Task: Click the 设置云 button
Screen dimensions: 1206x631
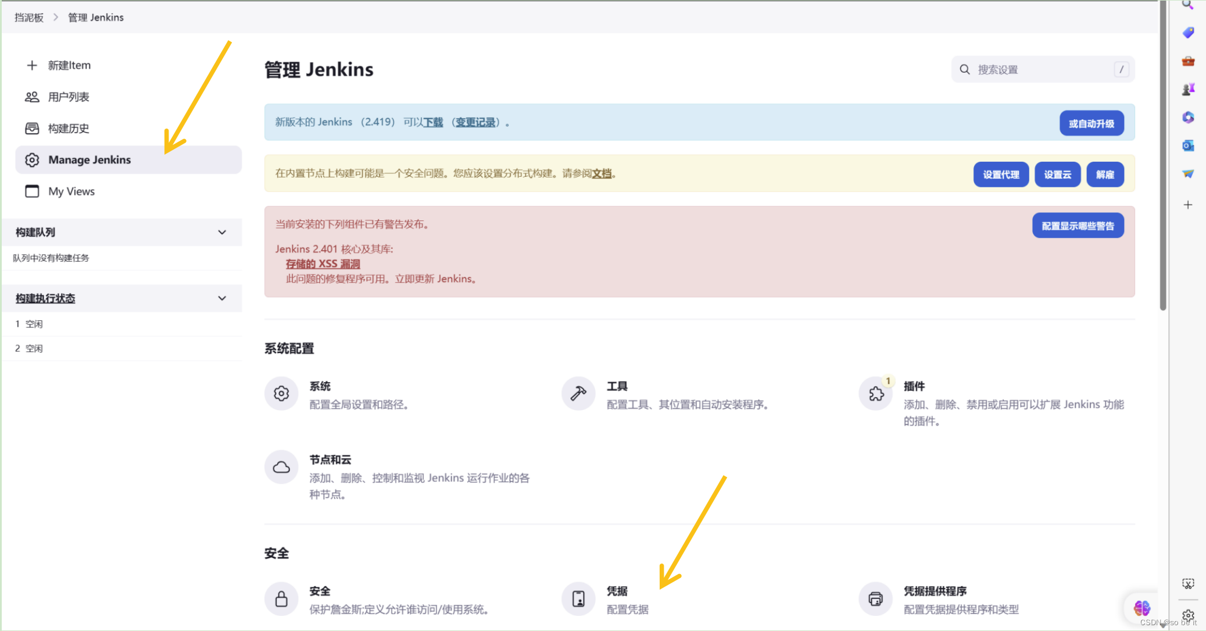Action: [1057, 174]
